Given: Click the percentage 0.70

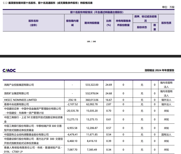Looking at the screenshot, I should 109,111.
